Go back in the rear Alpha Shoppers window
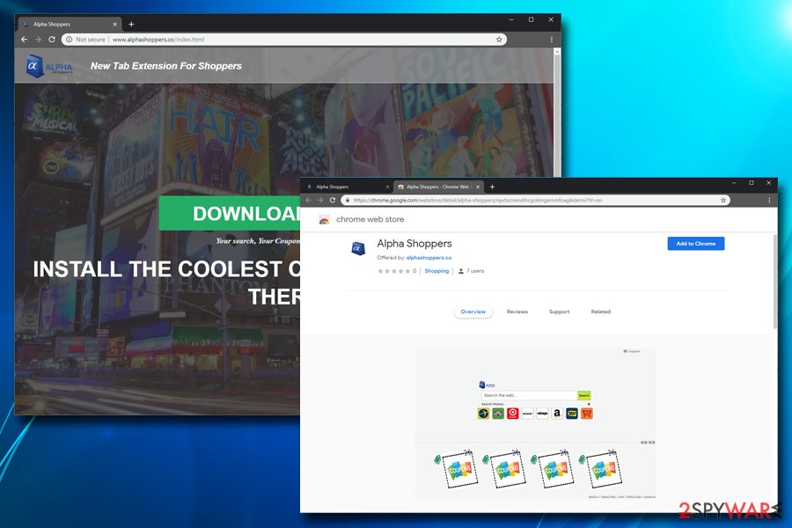This screenshot has width=792, height=528. tap(25, 40)
